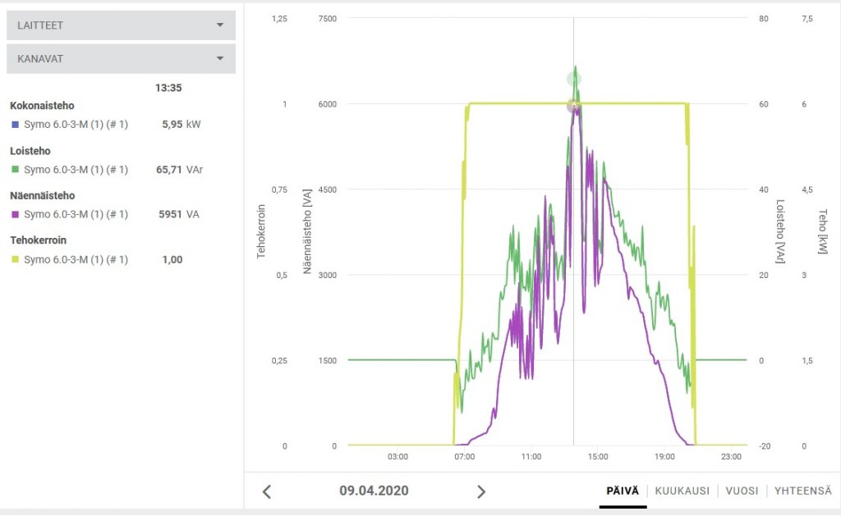Go to next day with right chevron

481,491
